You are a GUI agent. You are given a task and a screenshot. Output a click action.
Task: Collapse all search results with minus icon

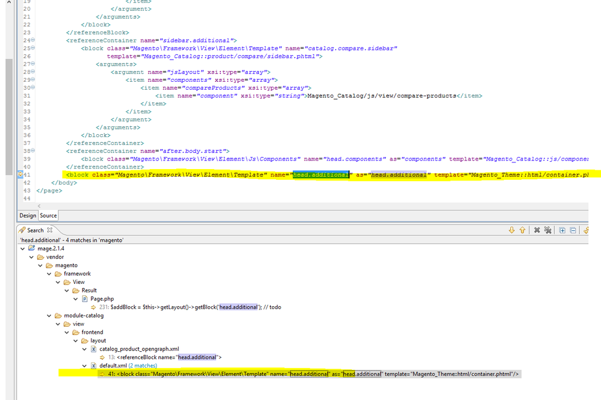pyautogui.click(x=573, y=230)
